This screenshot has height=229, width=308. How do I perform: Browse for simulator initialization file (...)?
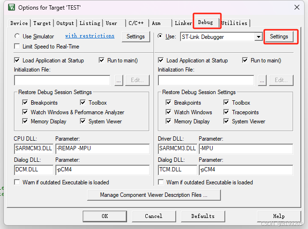click(x=119, y=80)
